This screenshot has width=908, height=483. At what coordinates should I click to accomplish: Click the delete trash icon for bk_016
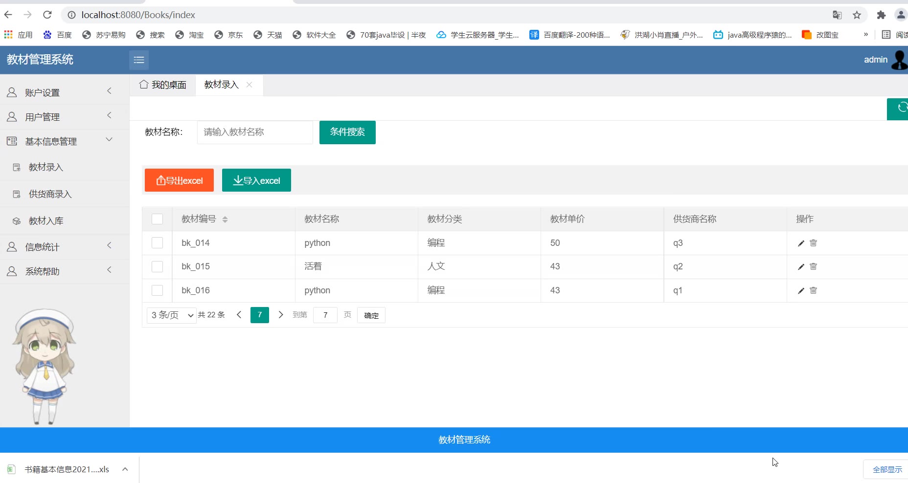pyautogui.click(x=813, y=290)
